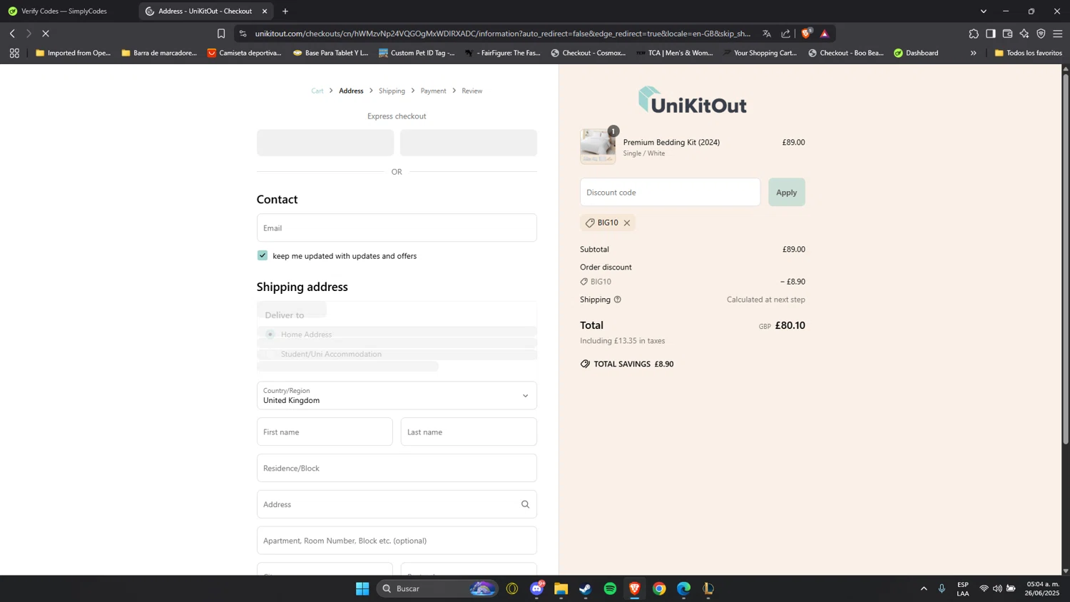Open the Dashboard bookmark
Screen dimensions: 1070x602
[x=916, y=53]
